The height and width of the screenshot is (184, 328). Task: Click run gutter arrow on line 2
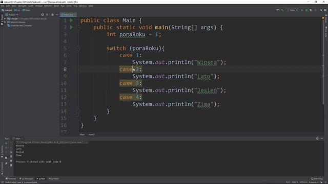coord(71,27)
